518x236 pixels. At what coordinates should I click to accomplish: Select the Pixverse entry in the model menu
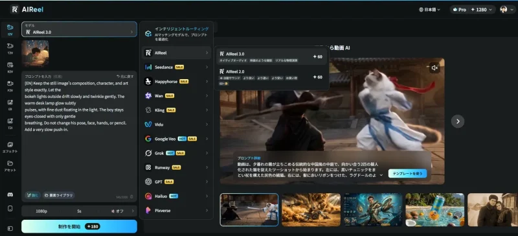(176, 211)
